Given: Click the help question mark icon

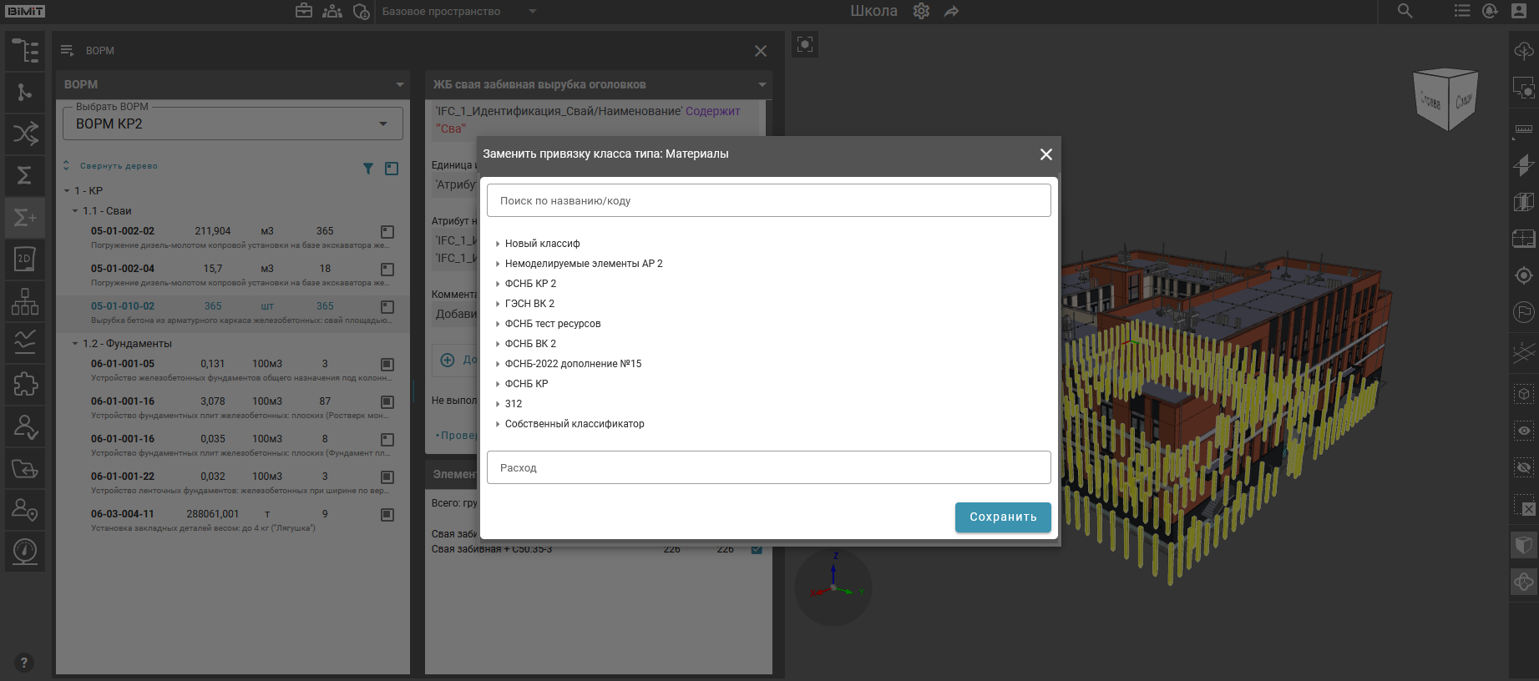Looking at the screenshot, I should click(x=24, y=663).
